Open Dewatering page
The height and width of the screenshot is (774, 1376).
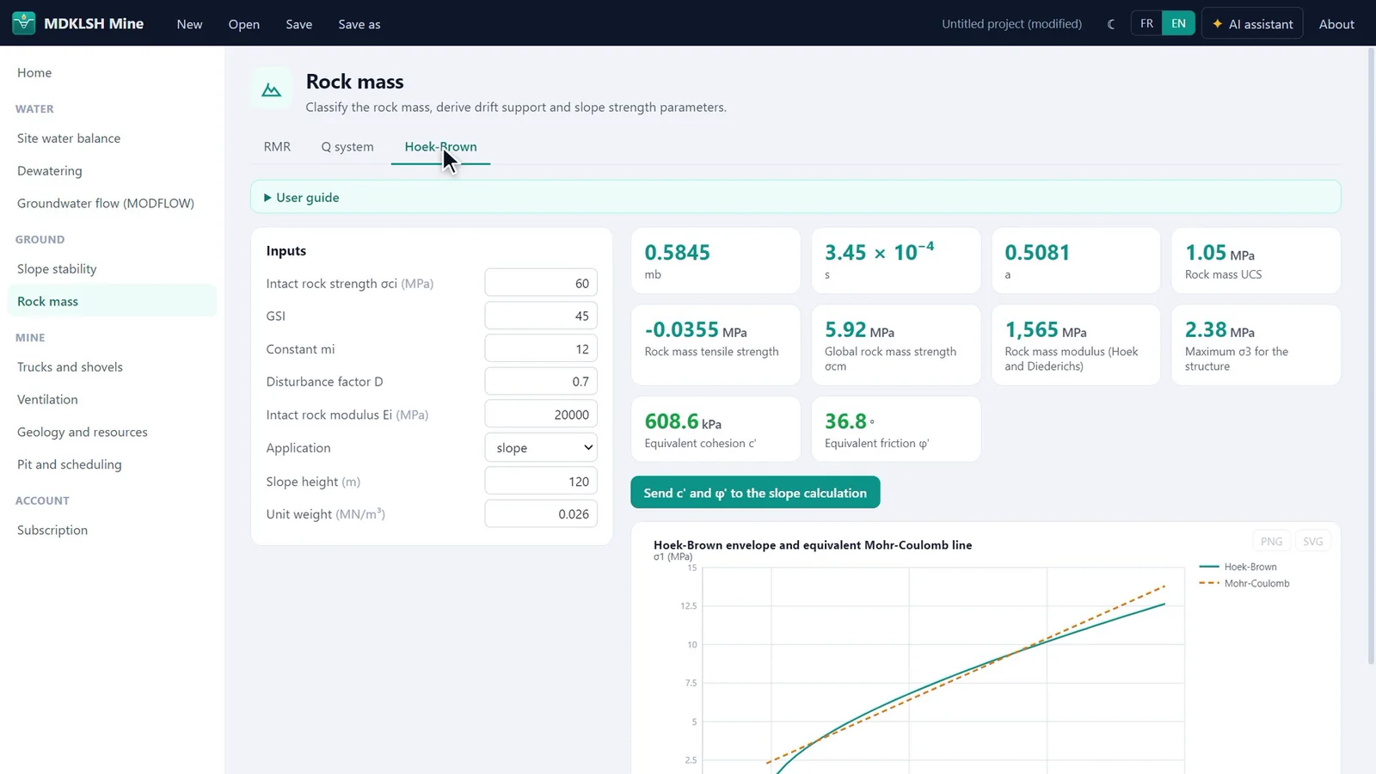click(112, 171)
